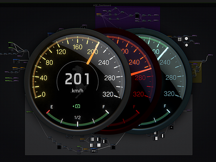Click the yellow 0 speed label
This screenshot has height=162, width=216.
(x=44, y=94)
